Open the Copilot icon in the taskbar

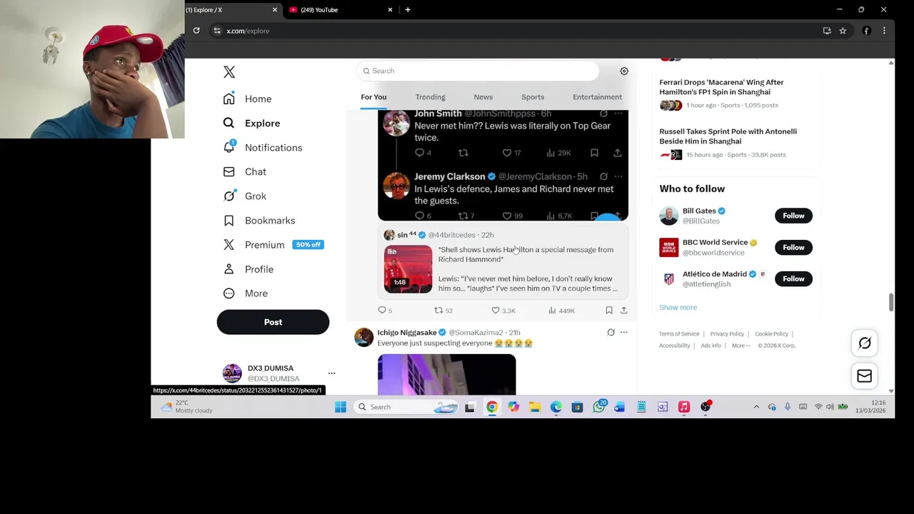tap(513, 407)
